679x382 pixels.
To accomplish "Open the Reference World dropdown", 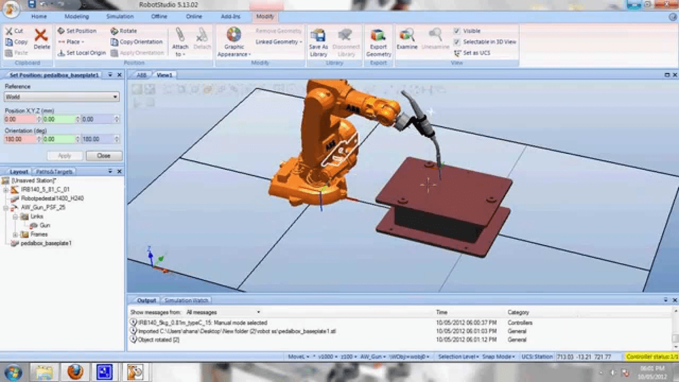I will pos(61,97).
